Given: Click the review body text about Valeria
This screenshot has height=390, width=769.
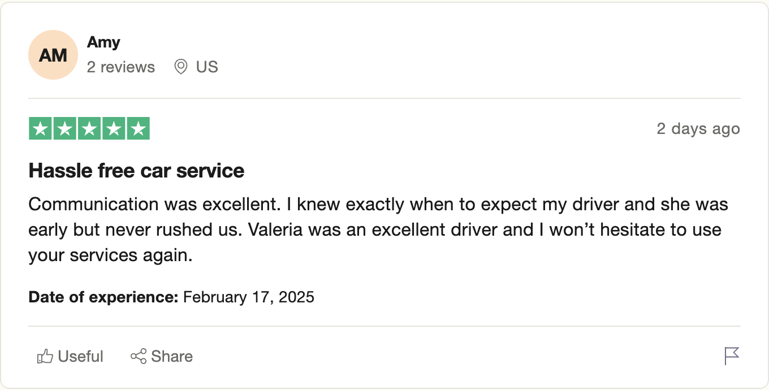Looking at the screenshot, I should (378, 229).
